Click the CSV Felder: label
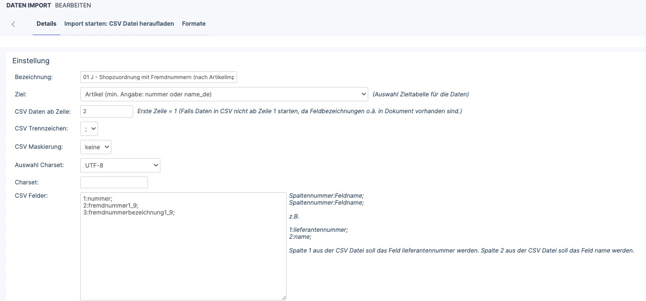Image resolution: width=646 pixels, height=301 pixels. 30,196
